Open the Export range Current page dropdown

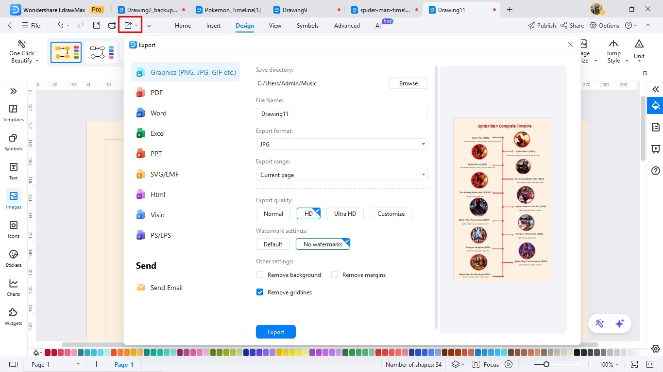click(341, 175)
